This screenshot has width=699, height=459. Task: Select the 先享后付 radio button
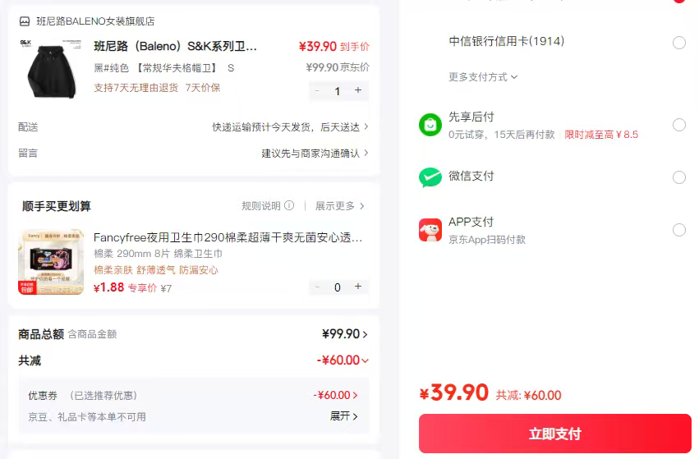point(679,125)
